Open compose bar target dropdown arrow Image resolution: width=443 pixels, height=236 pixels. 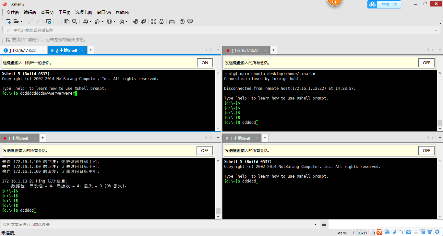[315, 224]
